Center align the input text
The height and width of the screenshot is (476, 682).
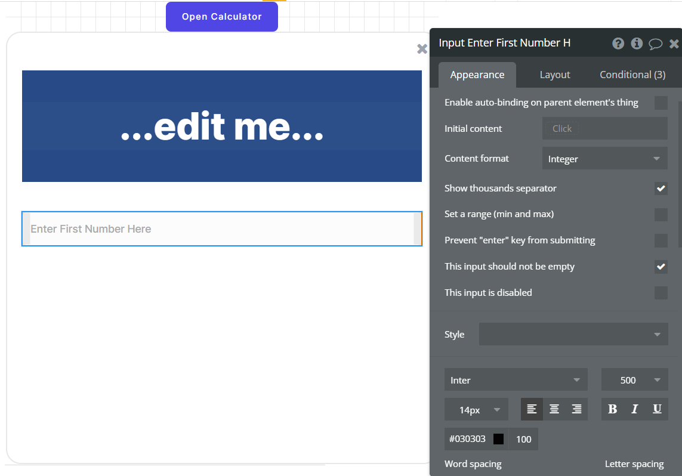tap(554, 409)
